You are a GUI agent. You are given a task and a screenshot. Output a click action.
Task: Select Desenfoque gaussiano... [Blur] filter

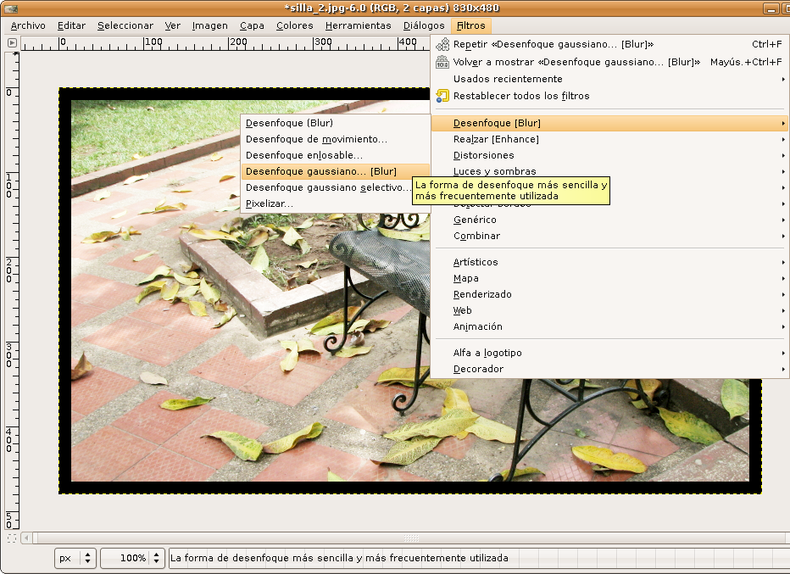point(336,171)
